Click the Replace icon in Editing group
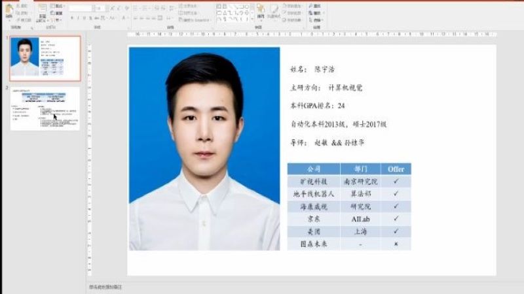524x294 pixels. pyautogui.click(x=316, y=13)
